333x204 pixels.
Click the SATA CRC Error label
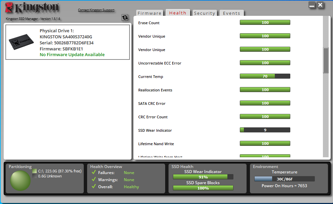click(x=152, y=104)
